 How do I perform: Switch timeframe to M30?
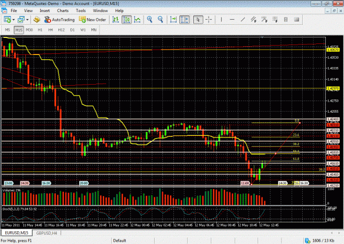(29, 30)
